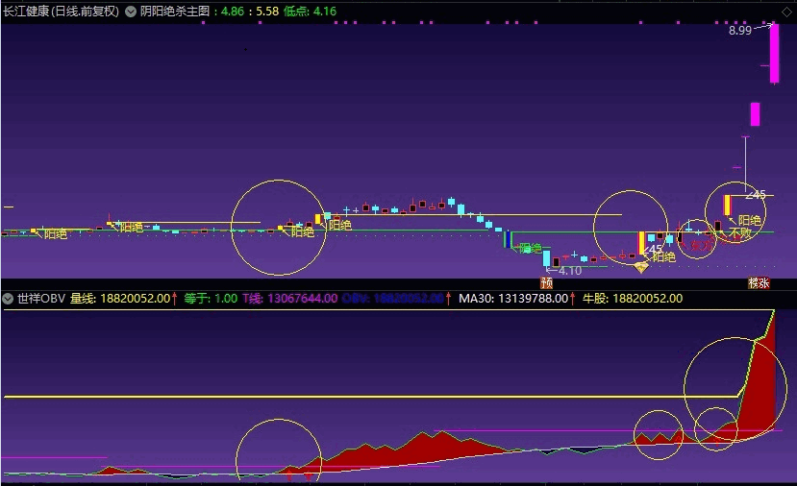Click the T线: 13067644.00 value
This screenshot has width=797, height=486.
(289, 299)
